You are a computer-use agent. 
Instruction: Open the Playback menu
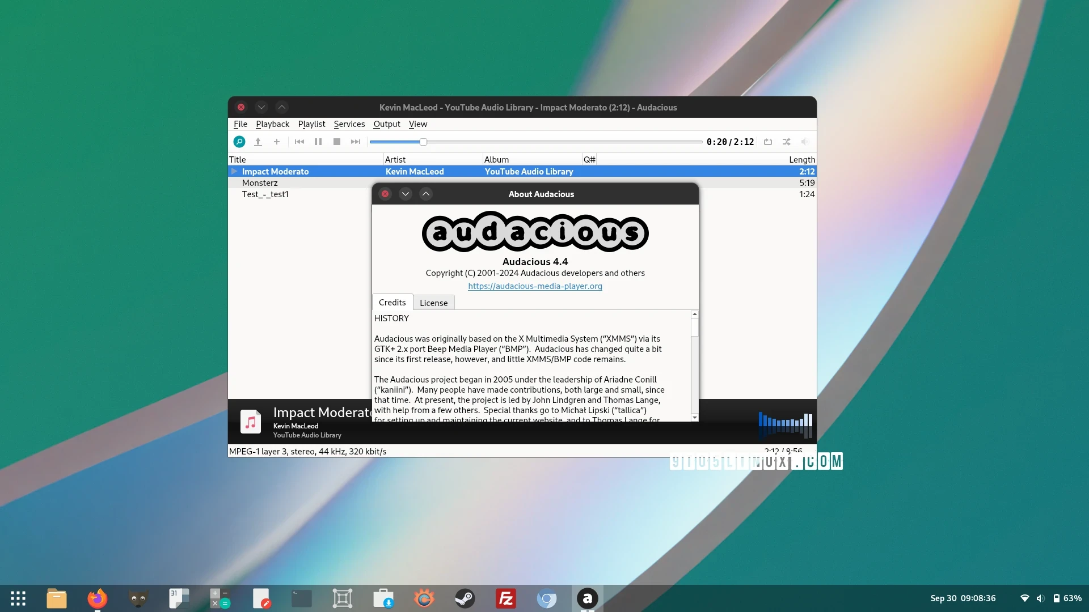pyautogui.click(x=272, y=124)
